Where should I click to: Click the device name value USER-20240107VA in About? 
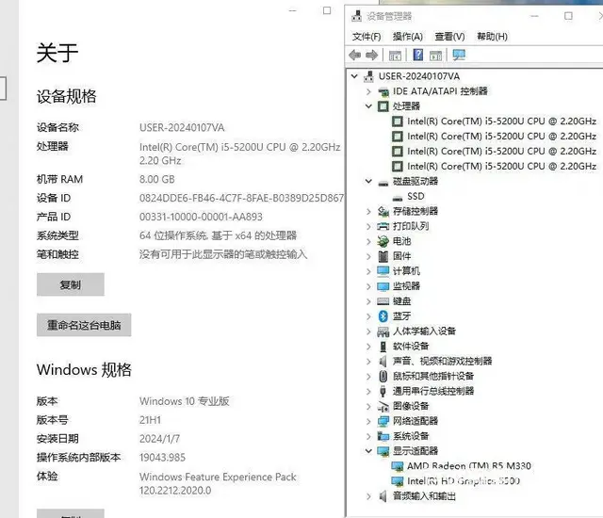click(182, 127)
